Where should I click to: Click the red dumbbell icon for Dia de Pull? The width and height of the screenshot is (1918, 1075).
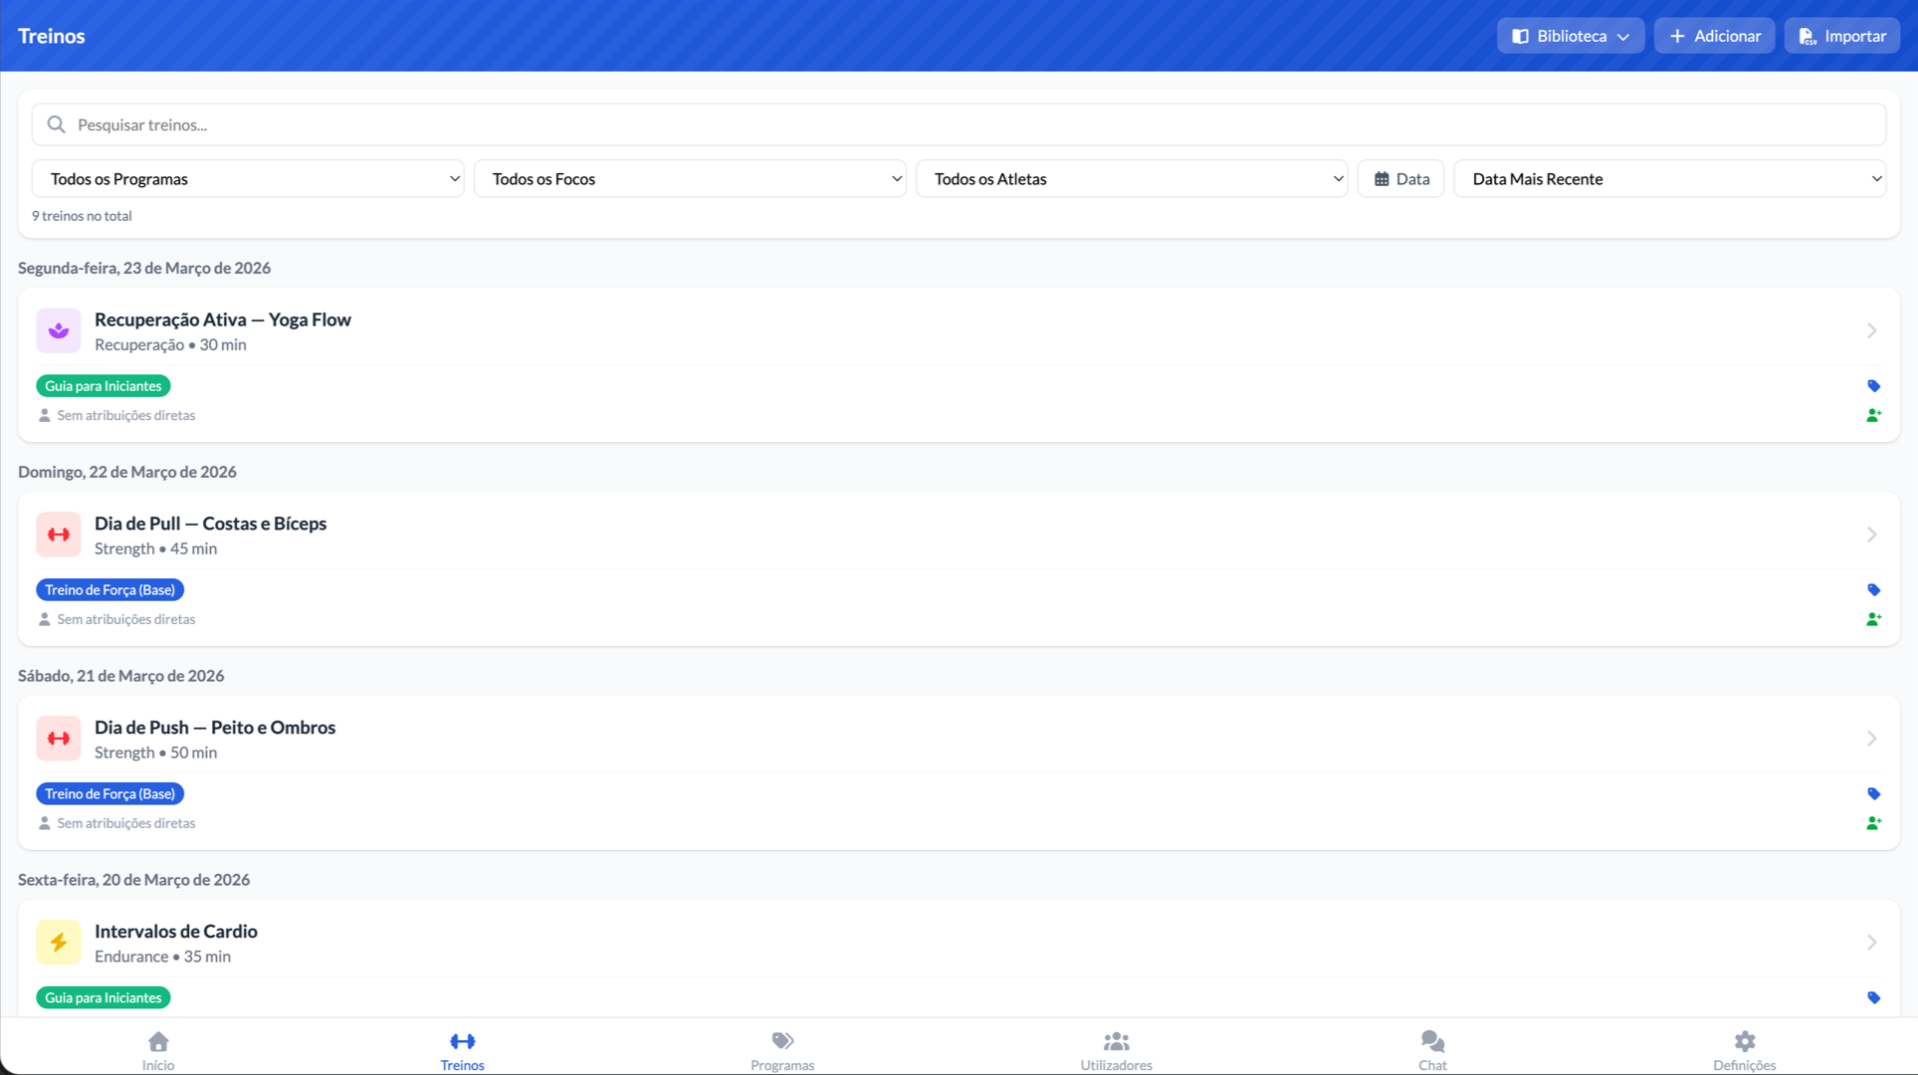click(59, 535)
